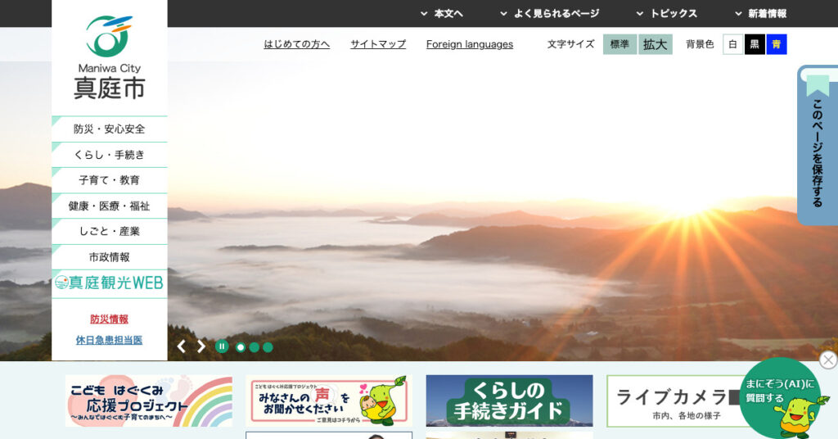Set text size to 拡大
This screenshot has height=439, width=838.
click(x=656, y=44)
